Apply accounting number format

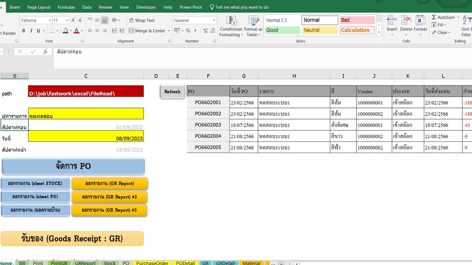(177, 30)
